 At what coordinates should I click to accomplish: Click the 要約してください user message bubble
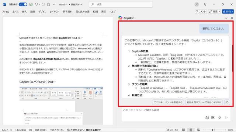click(214, 29)
